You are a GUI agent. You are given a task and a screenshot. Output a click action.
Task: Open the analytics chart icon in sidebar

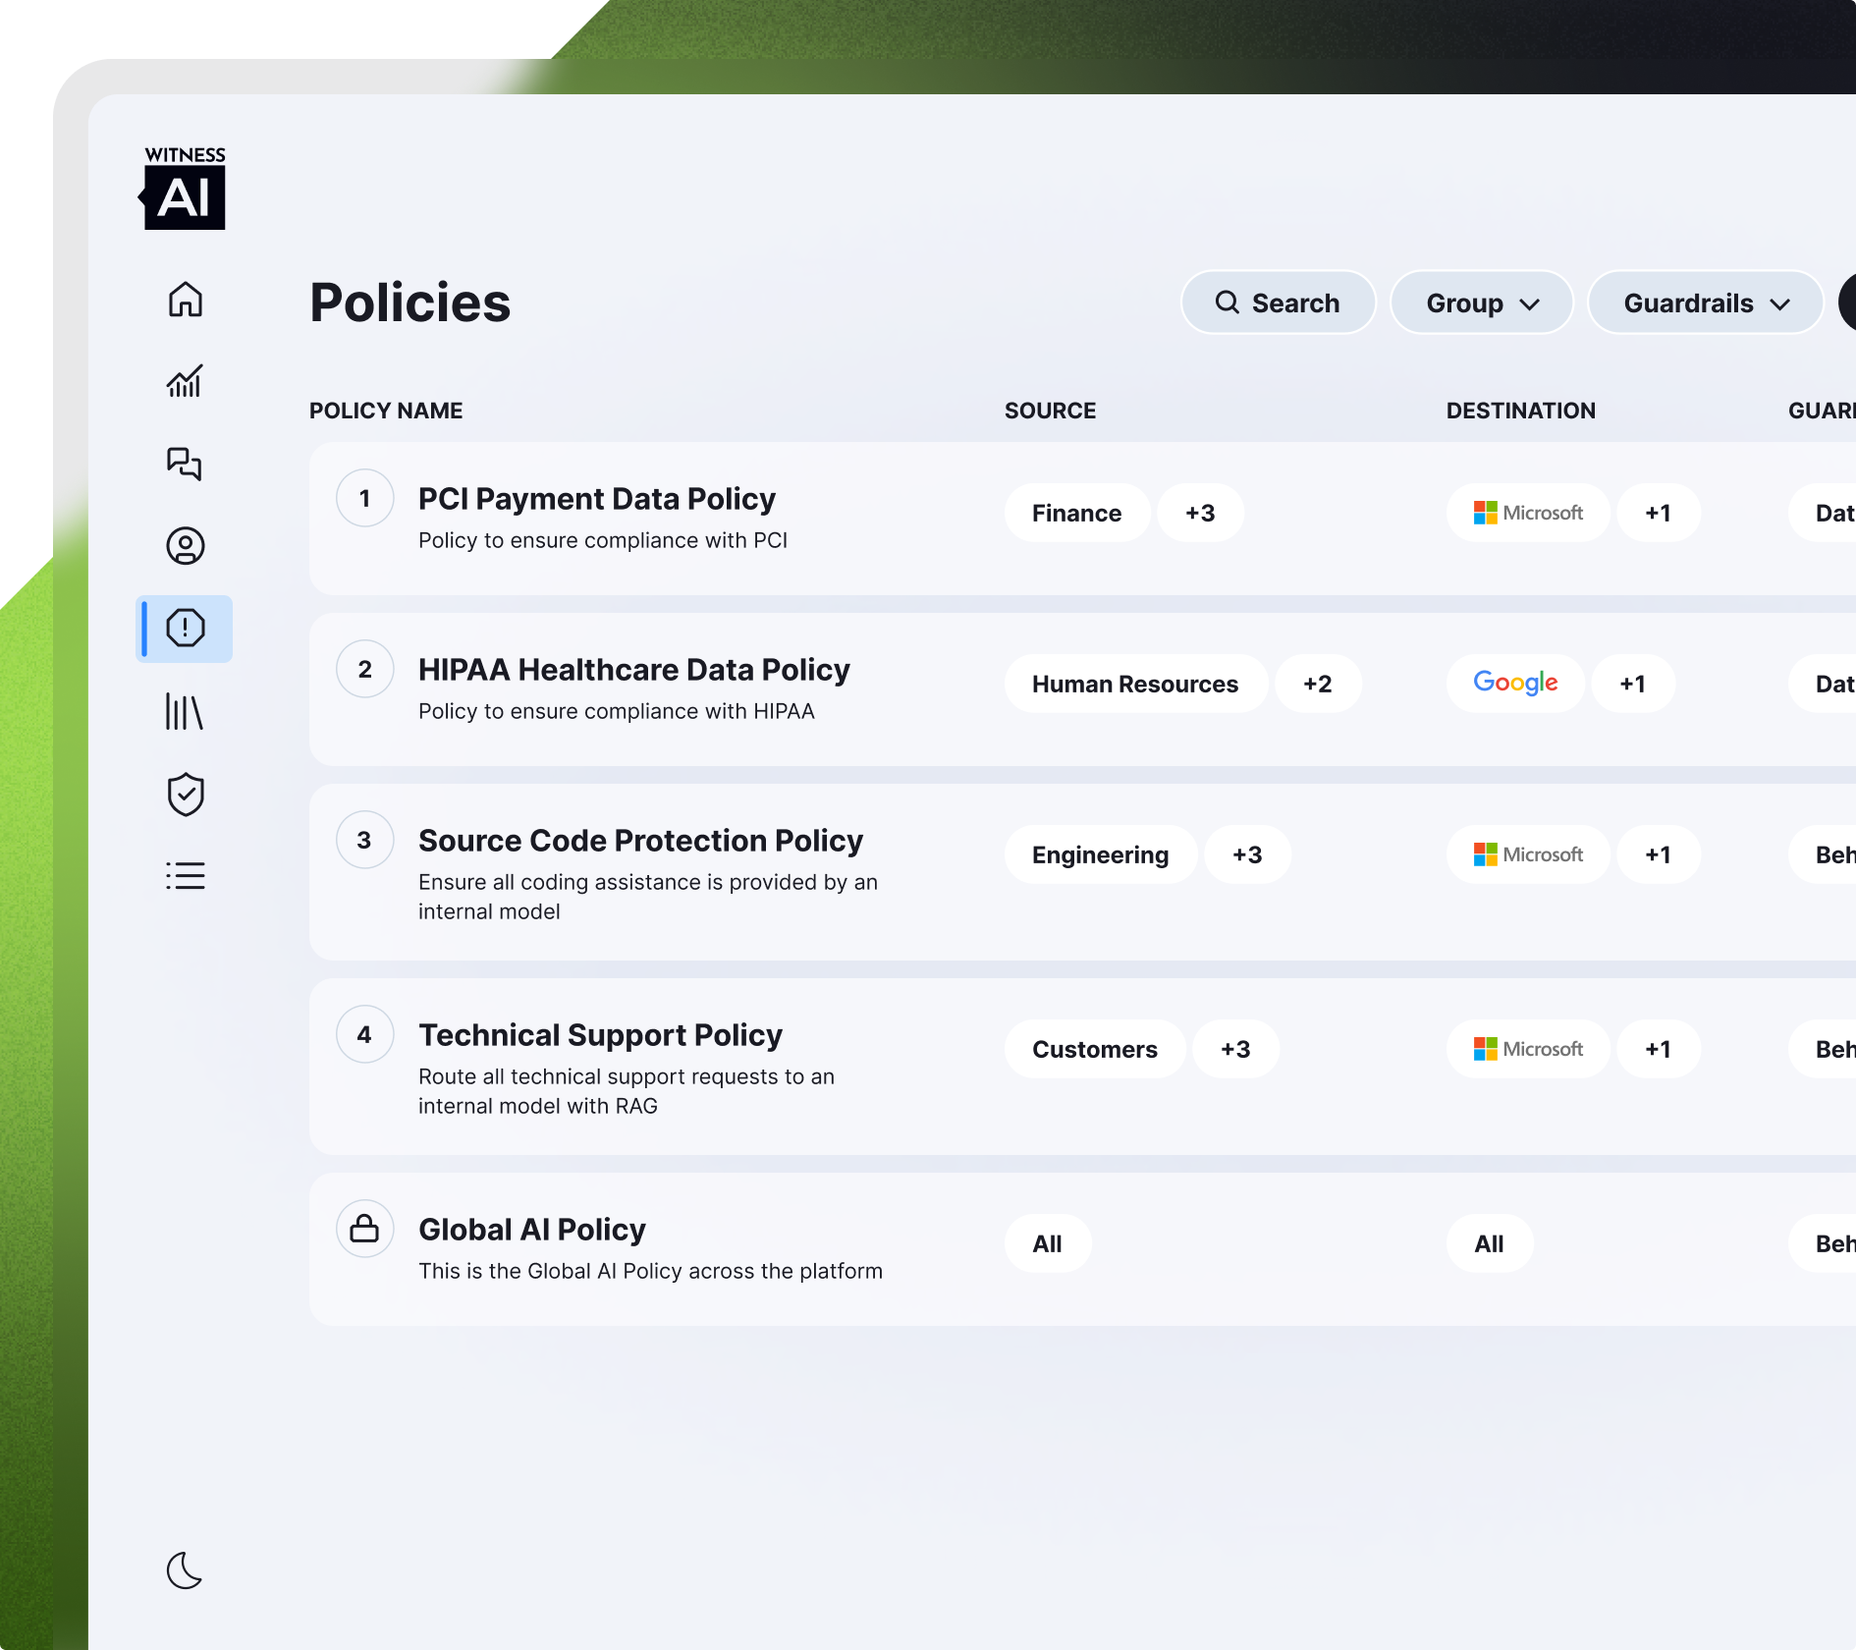[x=185, y=381]
